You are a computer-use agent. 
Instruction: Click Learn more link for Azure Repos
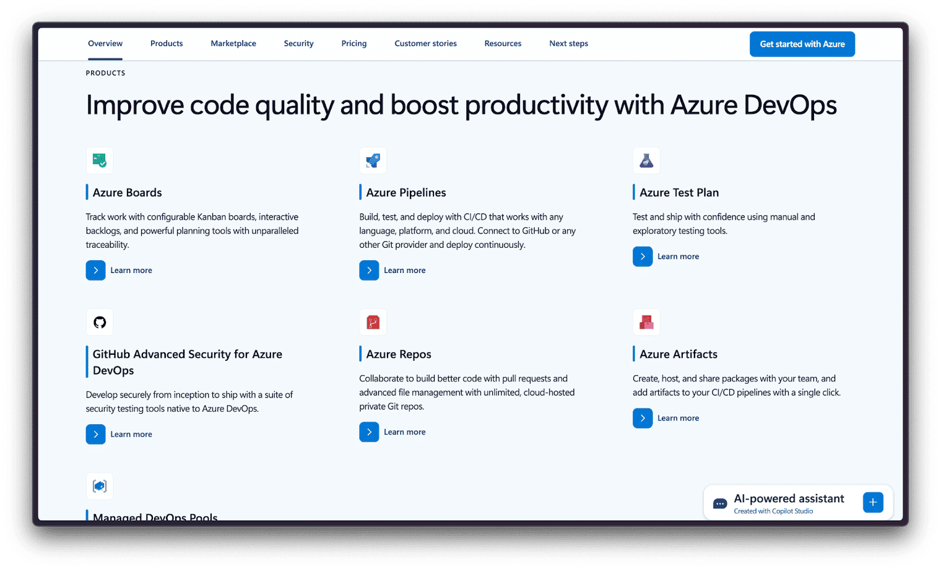(x=405, y=432)
